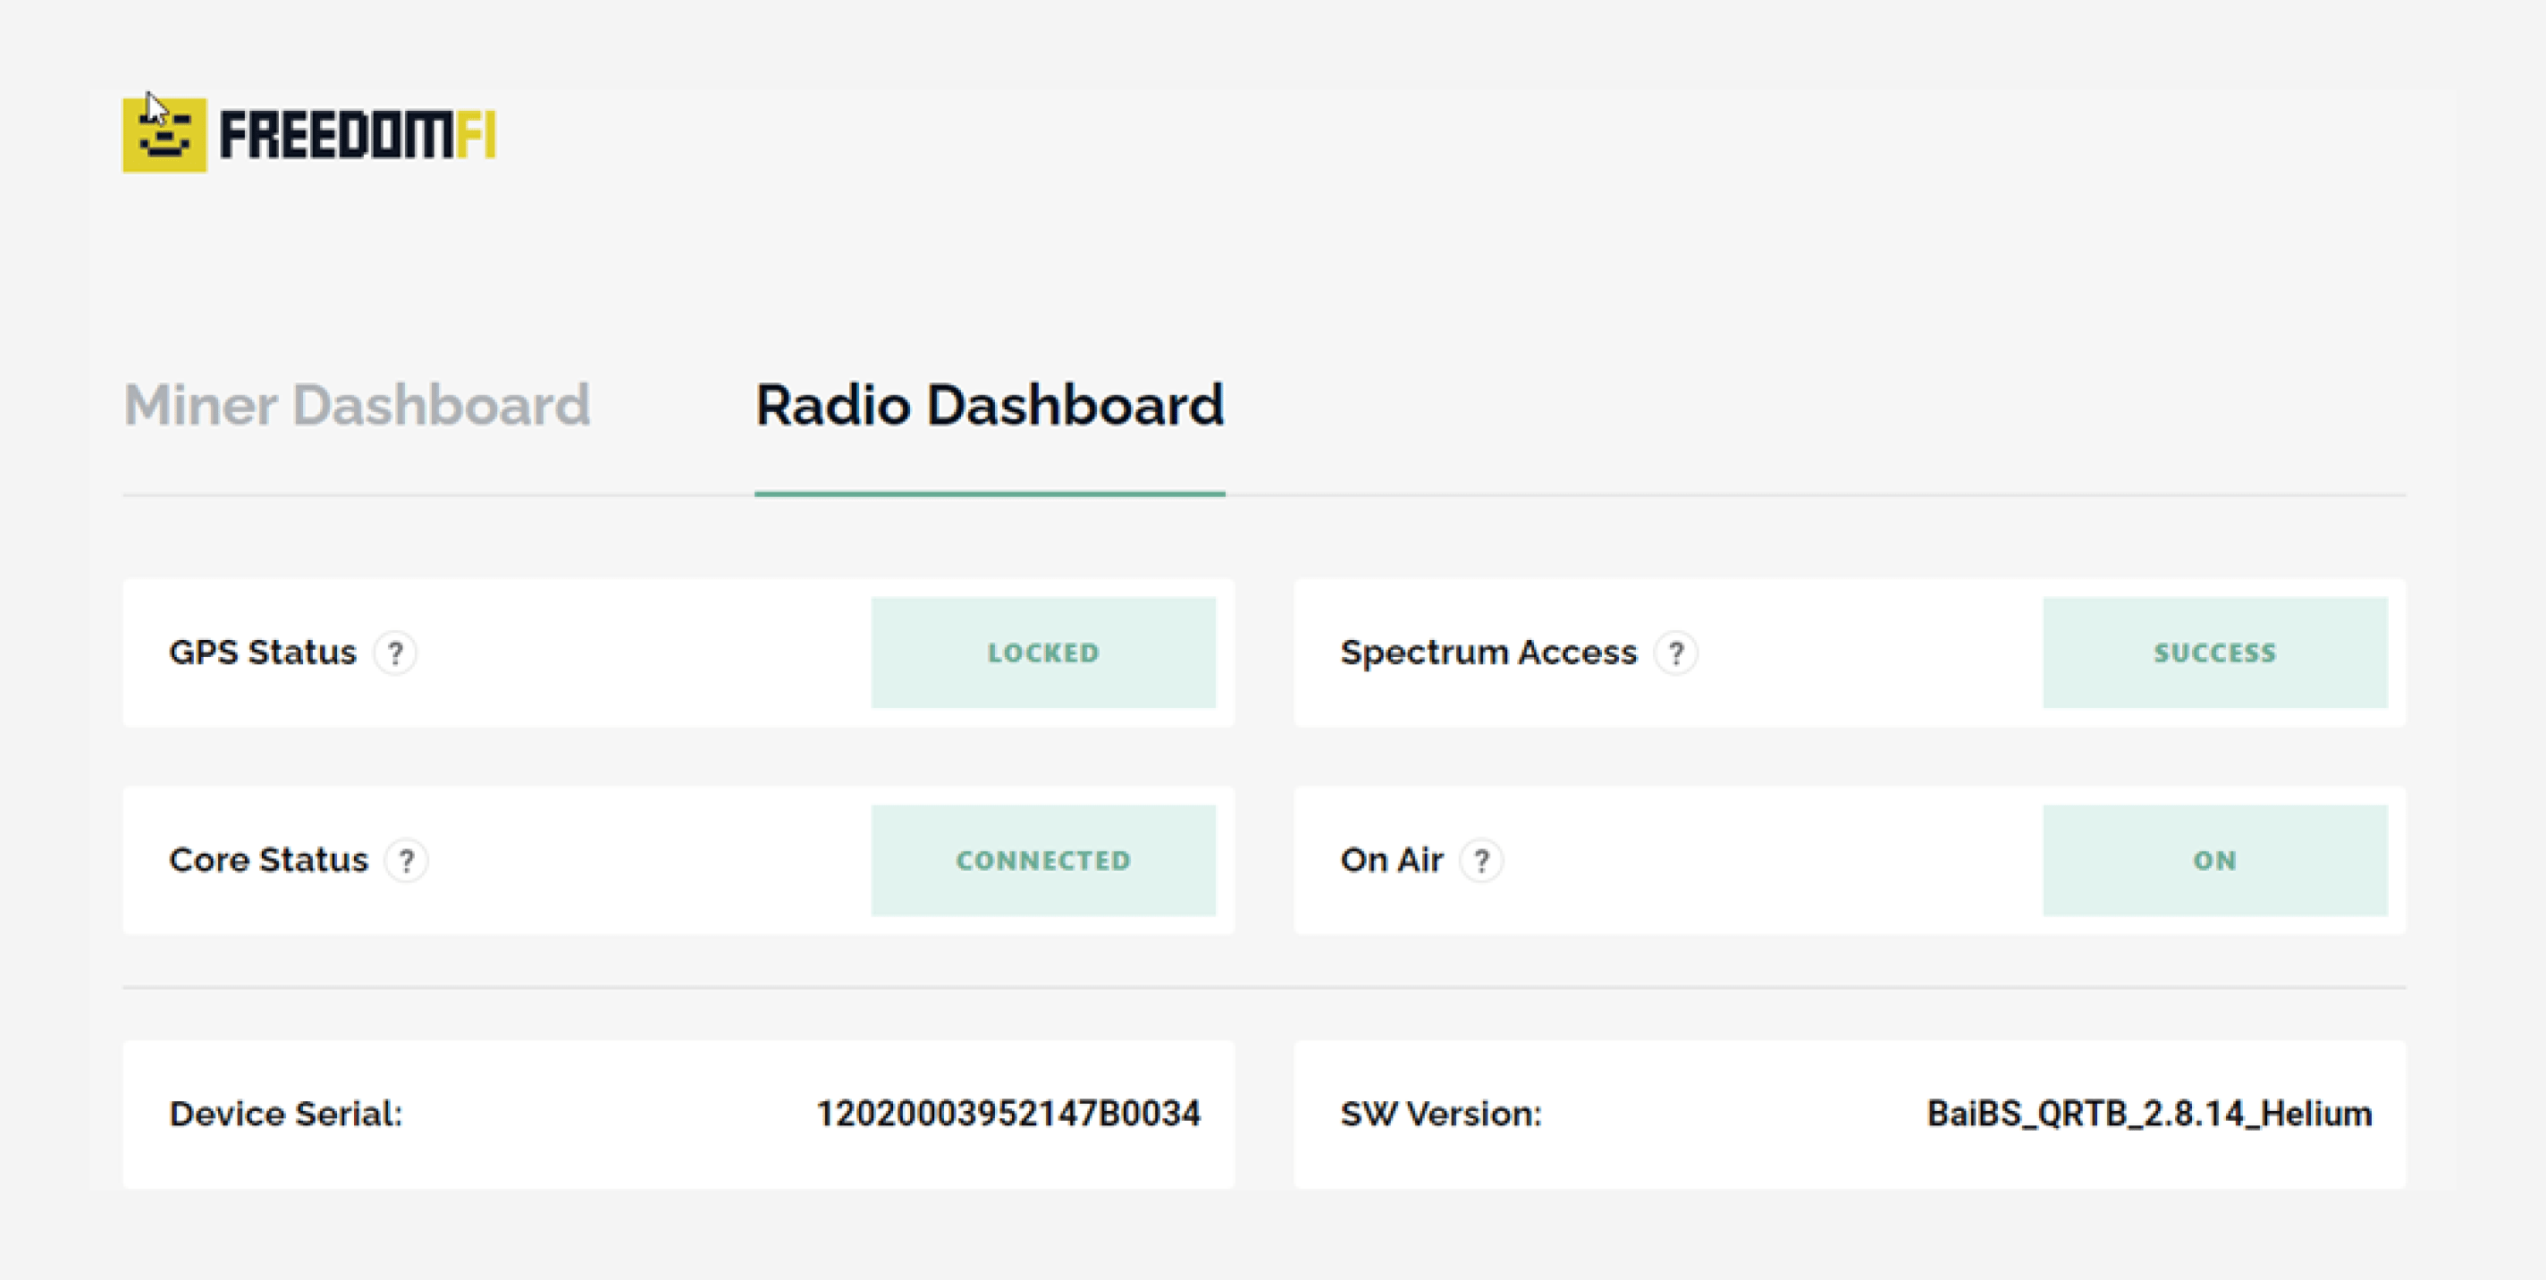
Task: Click the LOCKED GPS status badge
Action: 1042,653
